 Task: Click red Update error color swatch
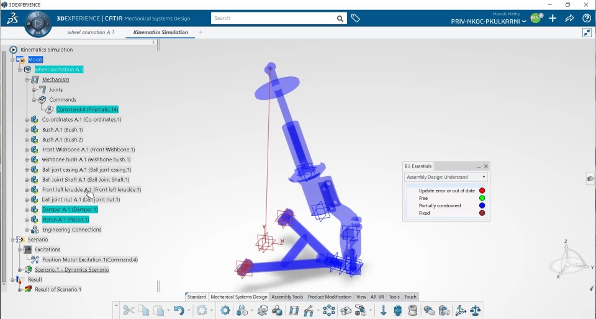[x=482, y=191]
